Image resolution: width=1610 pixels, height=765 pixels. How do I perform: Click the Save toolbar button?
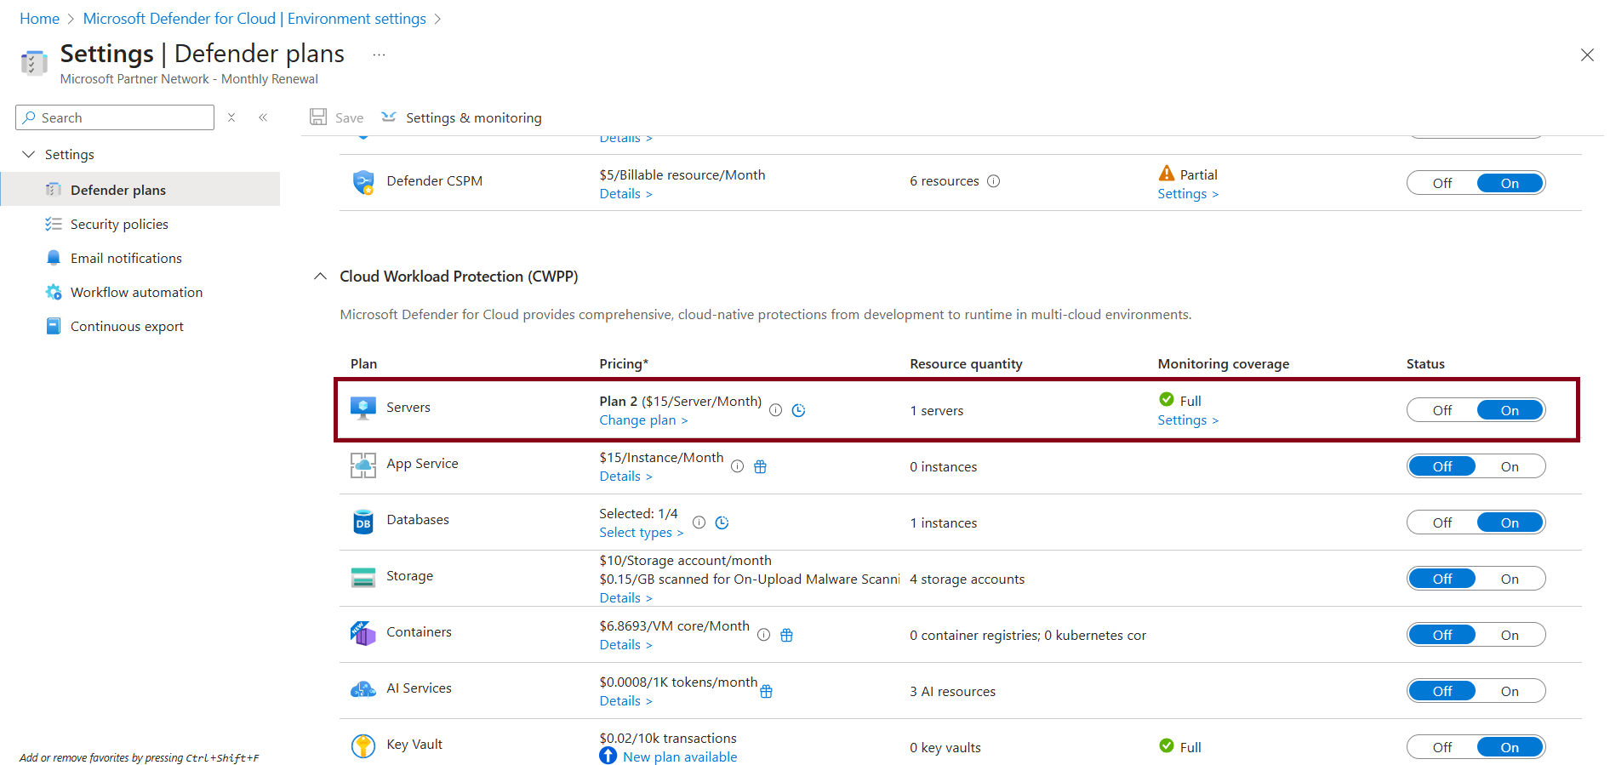337,117
